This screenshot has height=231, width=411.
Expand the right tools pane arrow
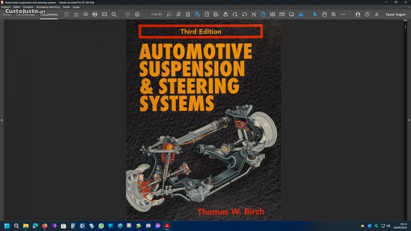(x=409, y=120)
